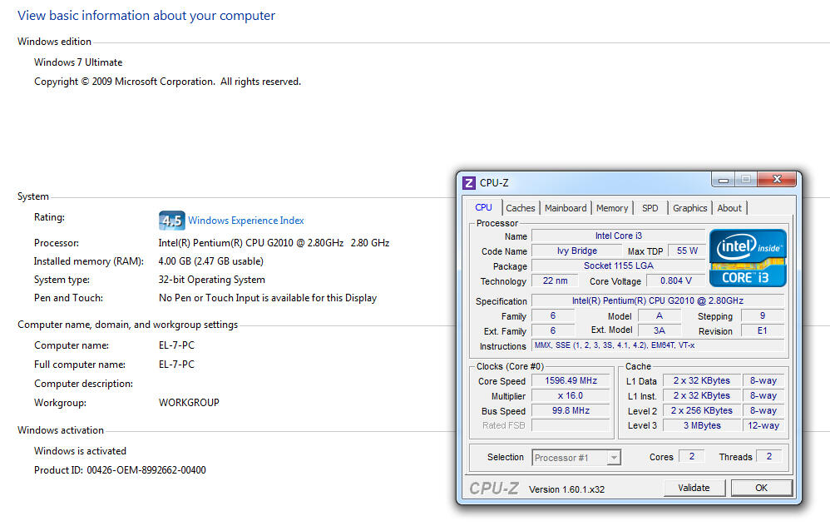Click the Revision value E1
This screenshot has width=830, height=526.
763,330
